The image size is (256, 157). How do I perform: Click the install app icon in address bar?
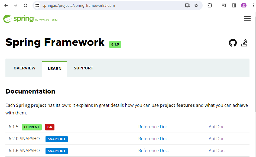tap(187, 5)
